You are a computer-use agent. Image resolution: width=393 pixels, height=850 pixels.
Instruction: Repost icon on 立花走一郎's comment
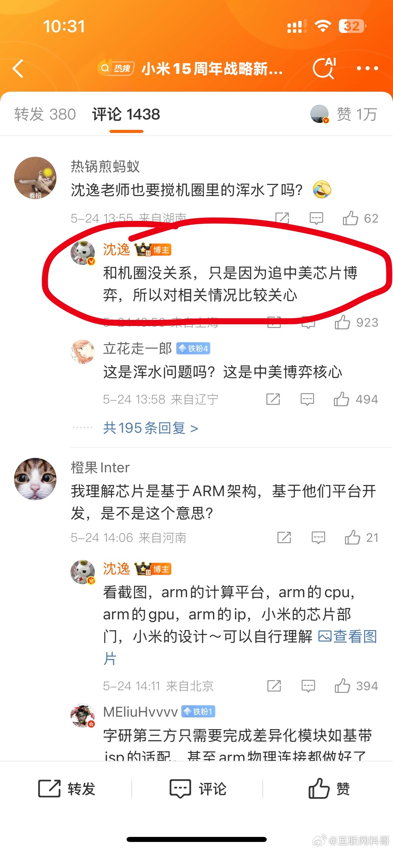coord(273,399)
